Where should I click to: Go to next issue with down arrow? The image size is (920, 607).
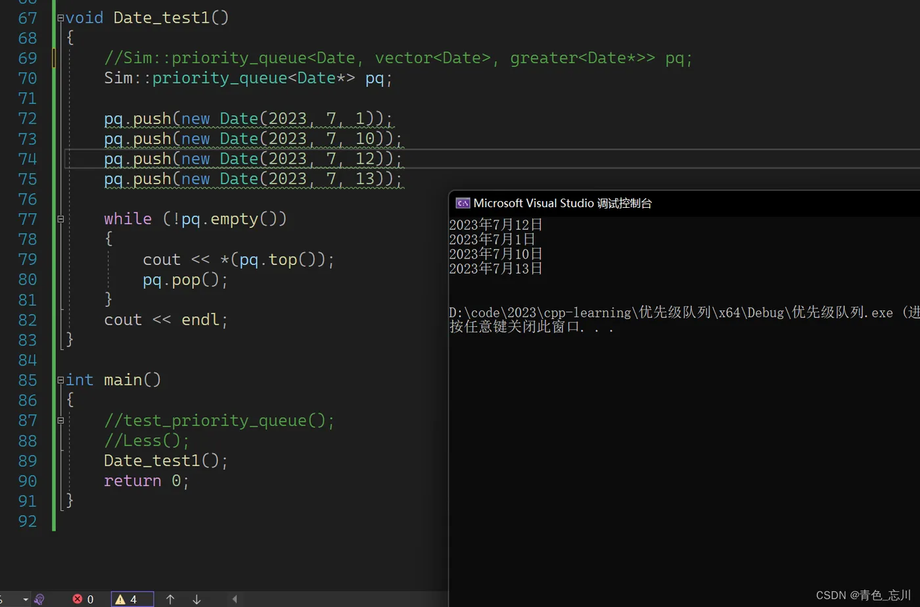[x=196, y=599]
